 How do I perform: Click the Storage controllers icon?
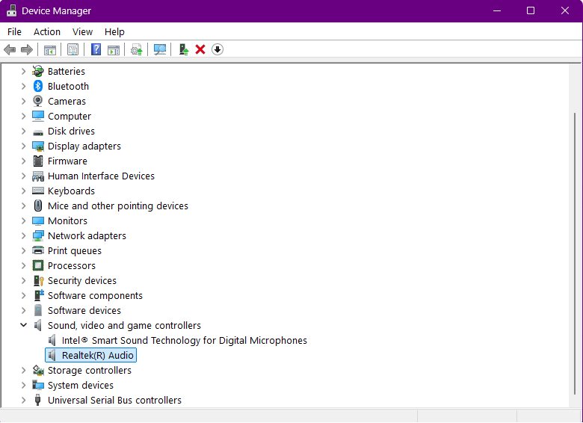click(38, 370)
